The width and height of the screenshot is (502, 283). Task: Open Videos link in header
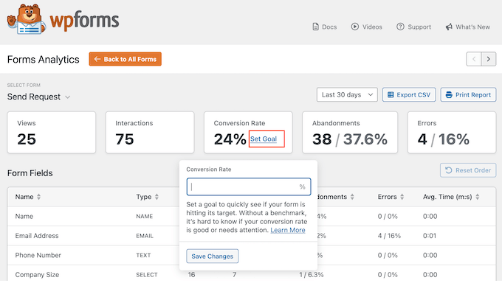[x=367, y=27]
